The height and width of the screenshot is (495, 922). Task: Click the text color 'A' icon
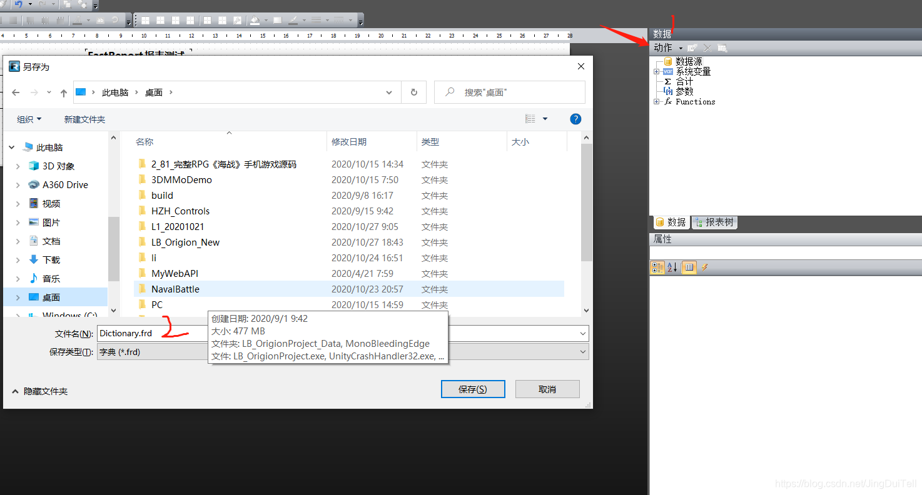77,20
